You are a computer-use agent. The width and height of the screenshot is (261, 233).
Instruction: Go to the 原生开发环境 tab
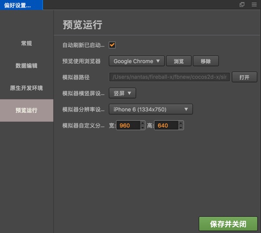click(x=26, y=88)
